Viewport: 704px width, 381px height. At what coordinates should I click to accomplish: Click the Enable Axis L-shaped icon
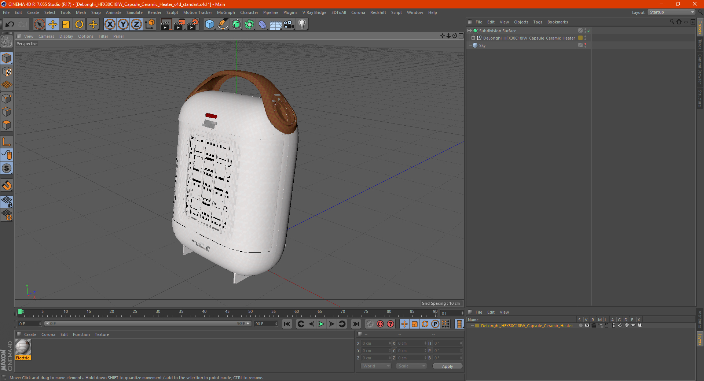(x=7, y=142)
